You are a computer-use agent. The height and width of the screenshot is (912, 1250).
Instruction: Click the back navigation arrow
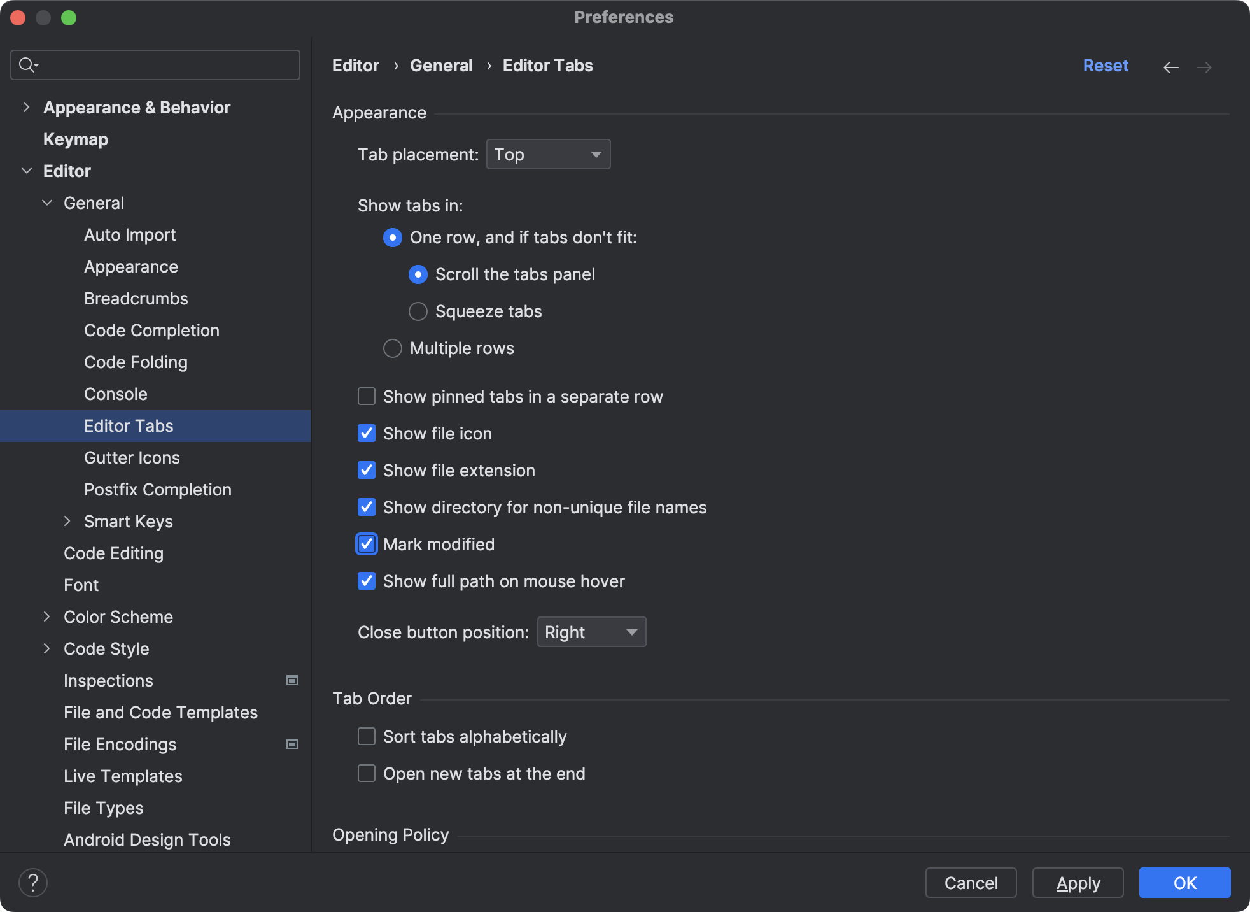(1170, 67)
